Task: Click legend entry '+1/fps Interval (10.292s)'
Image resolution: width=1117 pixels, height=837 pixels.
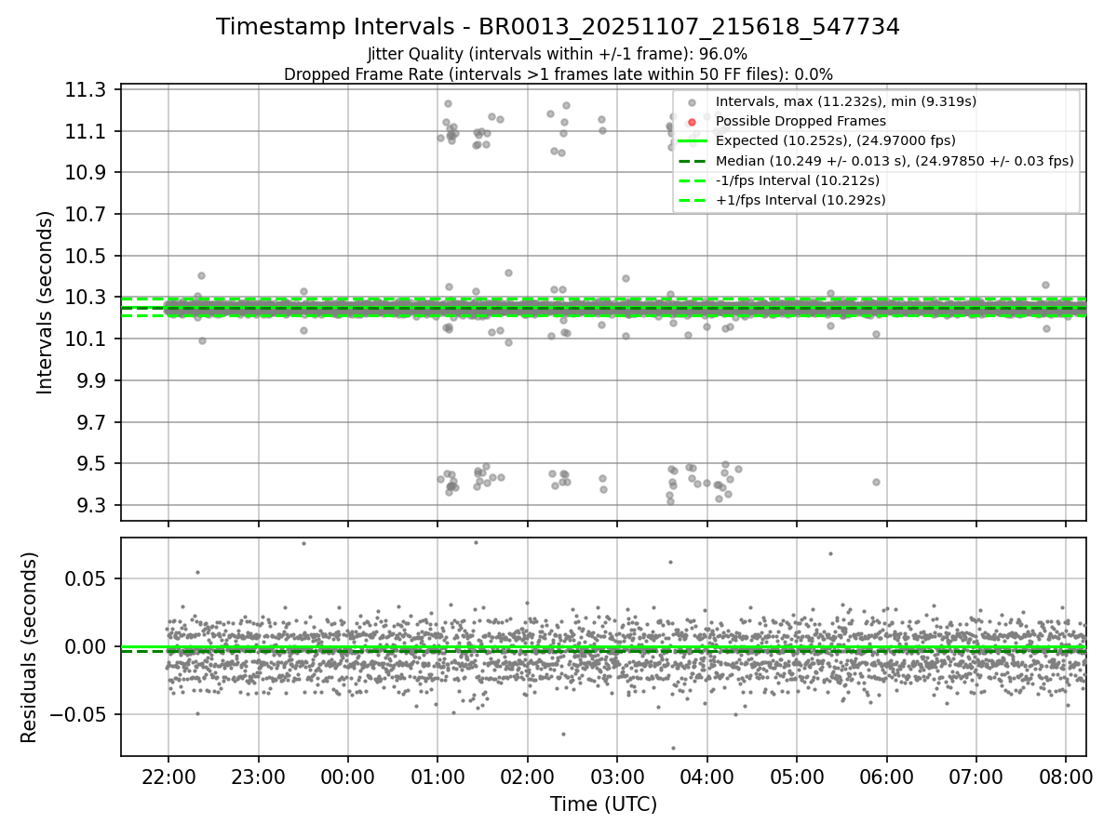Action: click(801, 200)
